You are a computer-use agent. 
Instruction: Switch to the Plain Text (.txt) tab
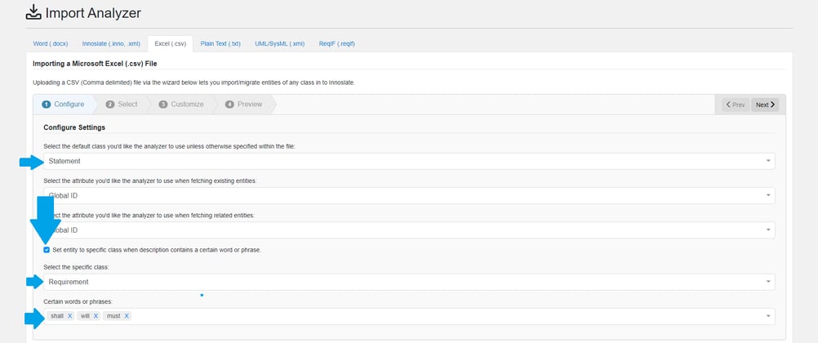(221, 43)
